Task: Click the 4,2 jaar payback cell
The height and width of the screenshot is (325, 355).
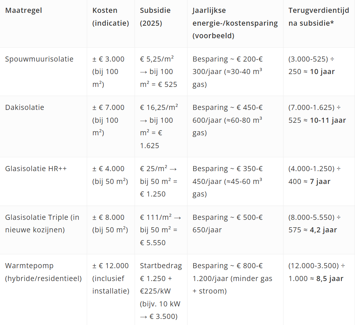Action: [x=315, y=224]
